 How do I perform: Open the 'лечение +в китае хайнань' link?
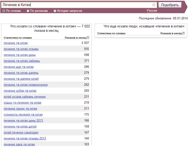point(22,61)
